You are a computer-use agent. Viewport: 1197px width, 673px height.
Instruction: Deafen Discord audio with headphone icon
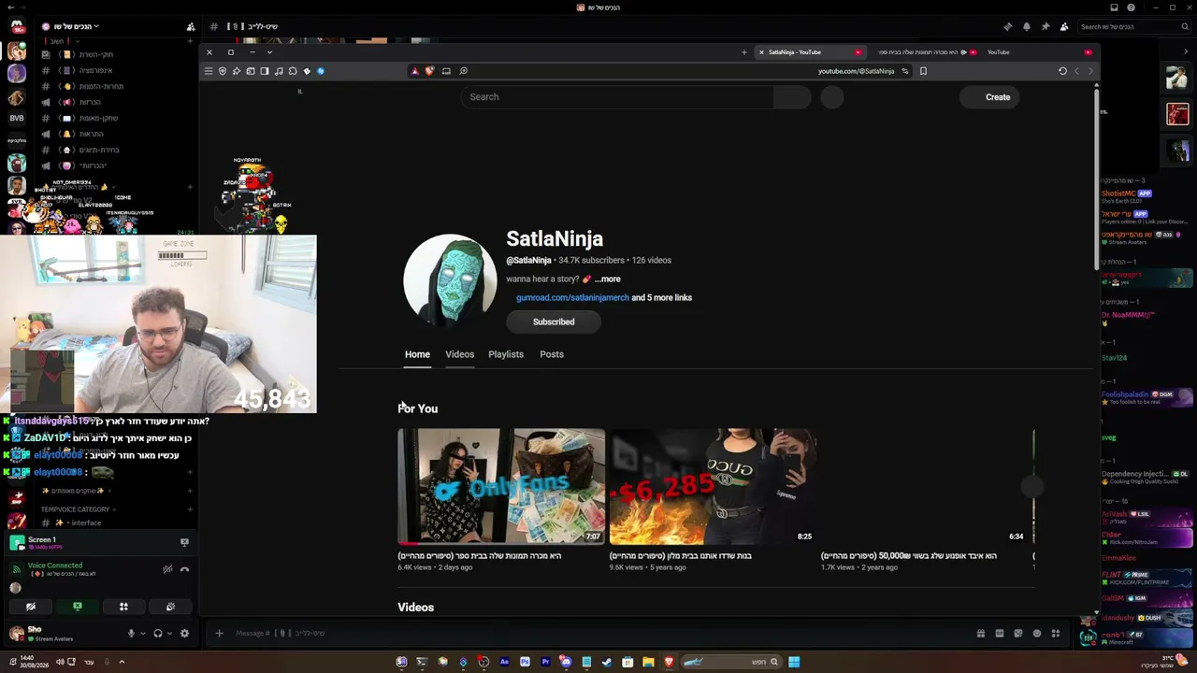(157, 634)
